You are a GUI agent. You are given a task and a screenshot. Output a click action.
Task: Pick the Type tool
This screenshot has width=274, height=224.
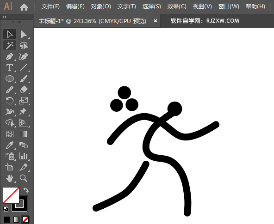(10, 67)
